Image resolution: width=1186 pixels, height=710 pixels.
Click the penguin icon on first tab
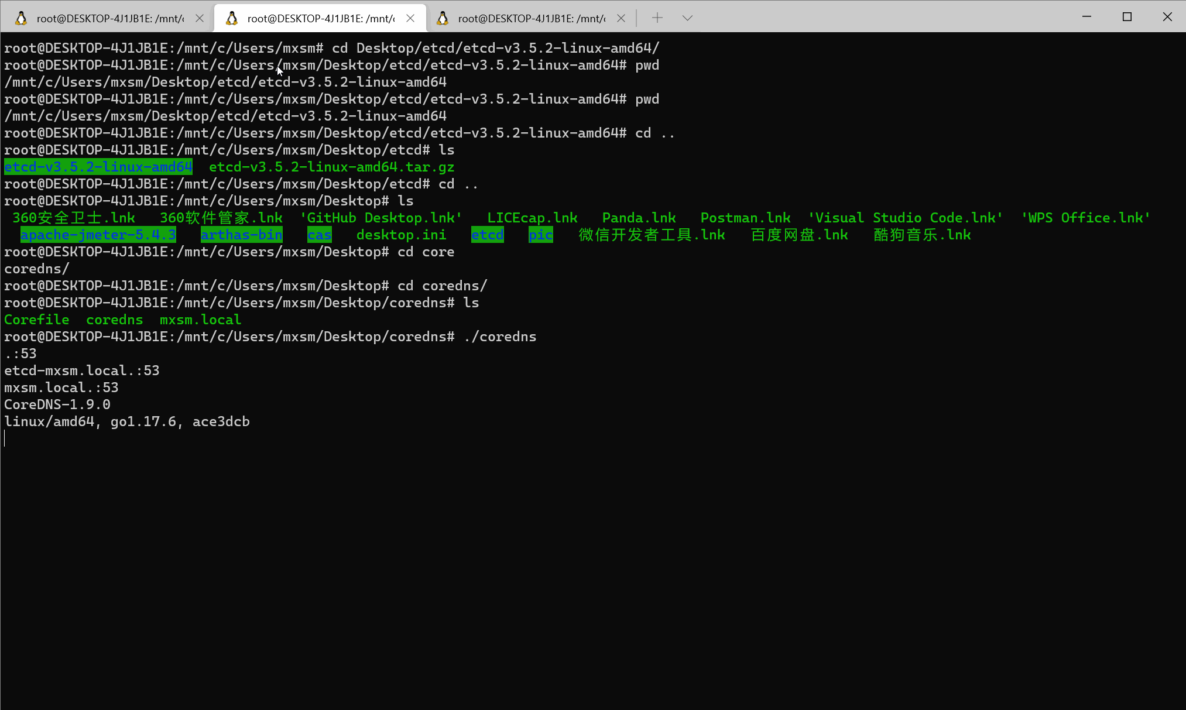click(x=21, y=18)
